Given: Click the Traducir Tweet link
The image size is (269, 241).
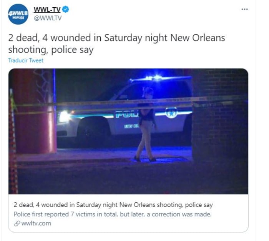Looking at the screenshot, I should click(x=26, y=60).
